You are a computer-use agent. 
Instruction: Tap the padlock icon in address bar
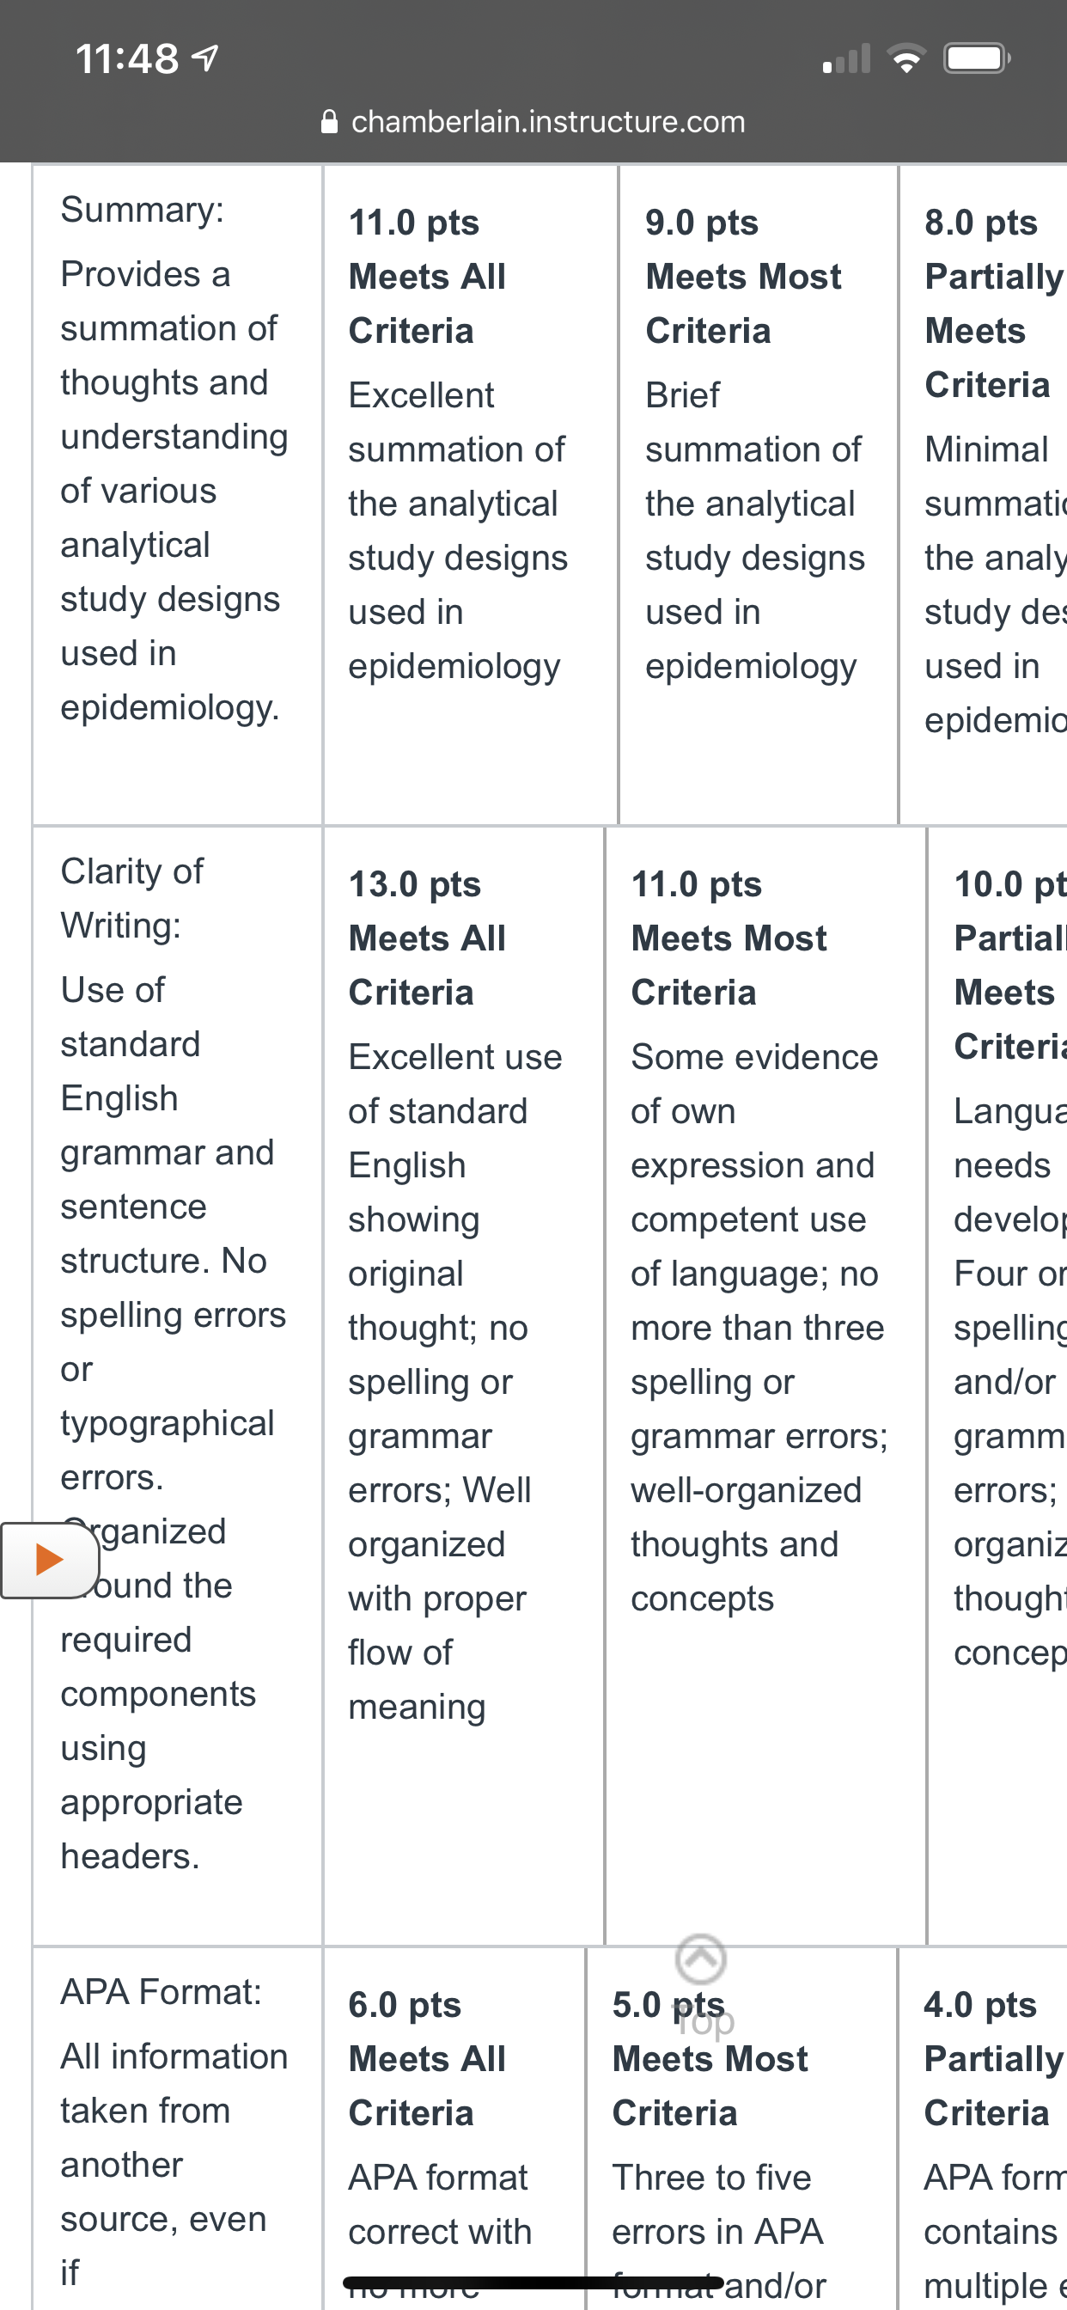coord(329,121)
